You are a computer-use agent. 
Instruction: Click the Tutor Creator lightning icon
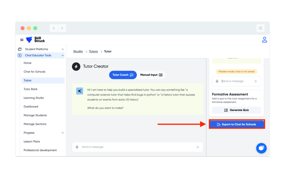[x=76, y=67]
